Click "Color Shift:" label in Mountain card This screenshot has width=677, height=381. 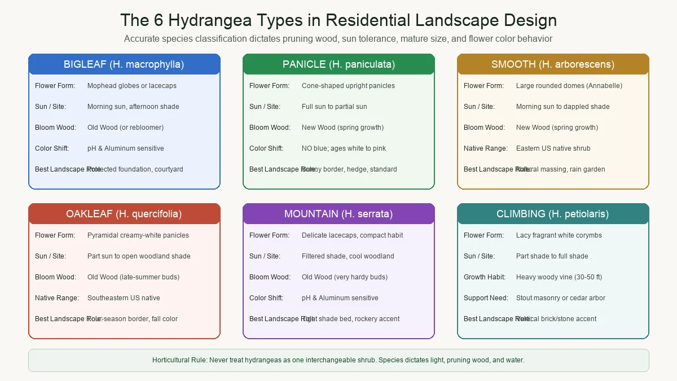pos(266,298)
